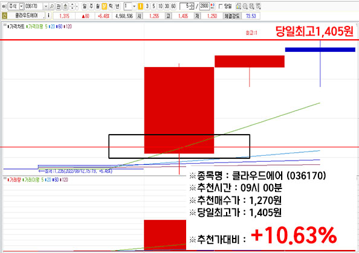Click the print-style icon in the toolbar
359x253 pixels.
(251, 7)
